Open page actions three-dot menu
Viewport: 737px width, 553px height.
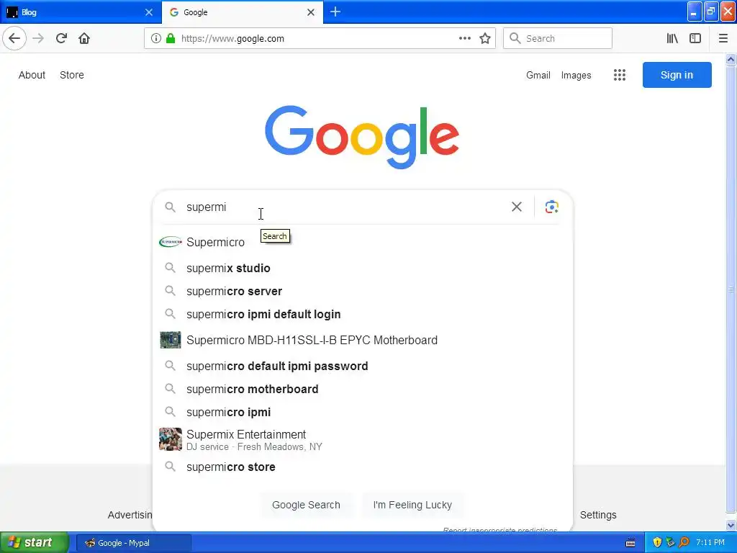click(x=464, y=39)
